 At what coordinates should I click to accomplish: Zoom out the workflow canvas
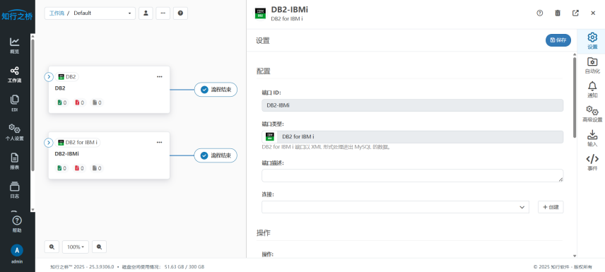click(99, 247)
